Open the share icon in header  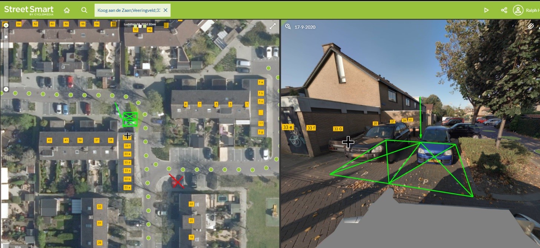[504, 10]
